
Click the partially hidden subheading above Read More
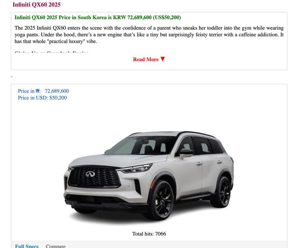click(x=52, y=52)
